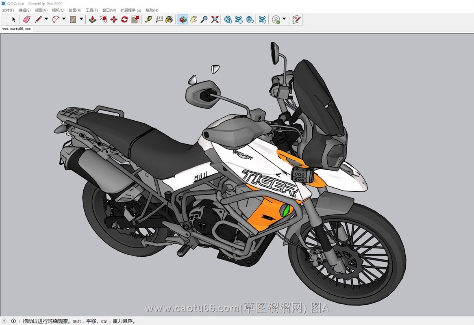Screen dimensions: 474x325
Task: Expand the account dropdown arrow
Action: pyautogui.click(x=284, y=19)
